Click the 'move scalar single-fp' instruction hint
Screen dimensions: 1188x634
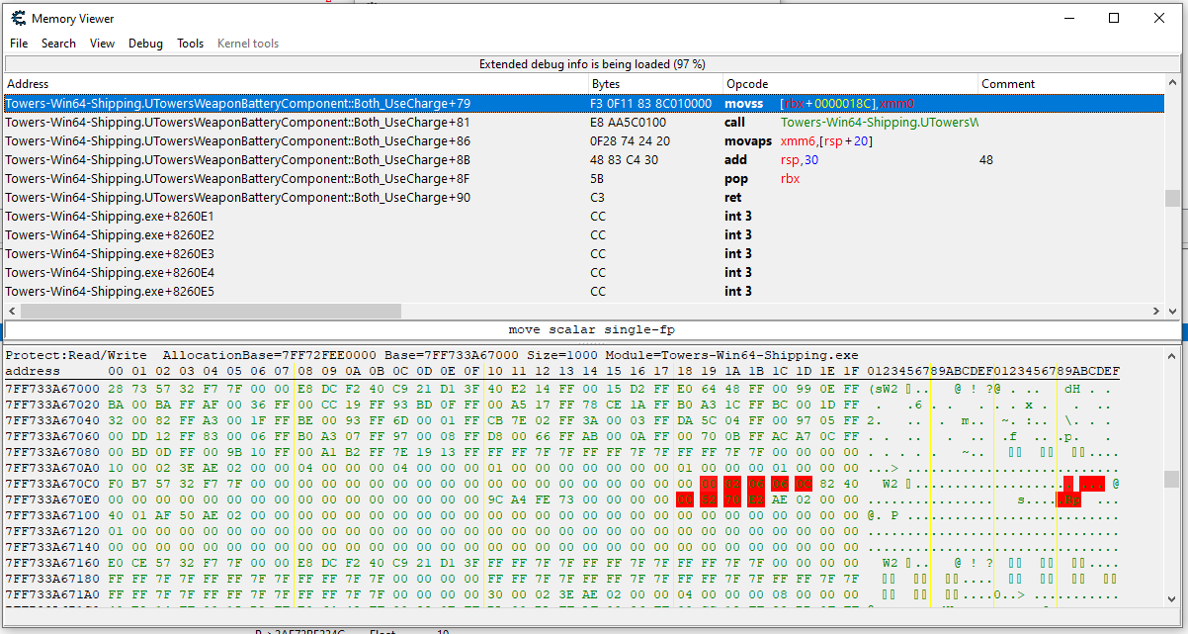tap(592, 329)
